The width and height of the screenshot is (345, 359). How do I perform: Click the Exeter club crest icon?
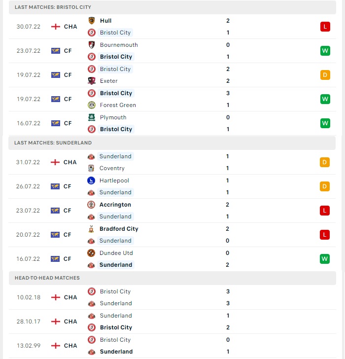click(92, 81)
